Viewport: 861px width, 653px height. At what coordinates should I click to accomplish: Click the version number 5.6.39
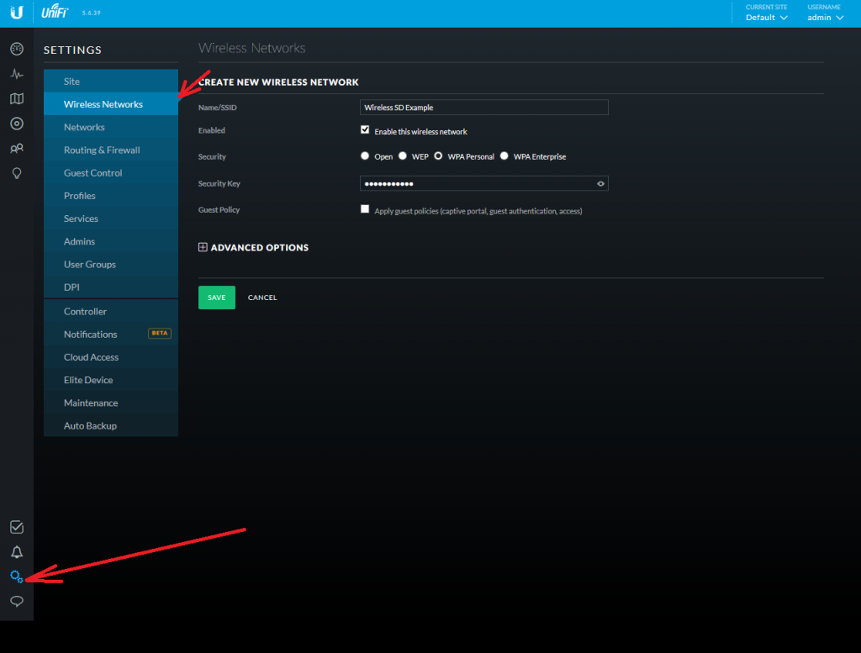91,13
